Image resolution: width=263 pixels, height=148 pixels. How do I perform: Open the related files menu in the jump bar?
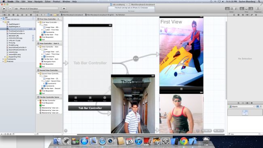(37, 15)
